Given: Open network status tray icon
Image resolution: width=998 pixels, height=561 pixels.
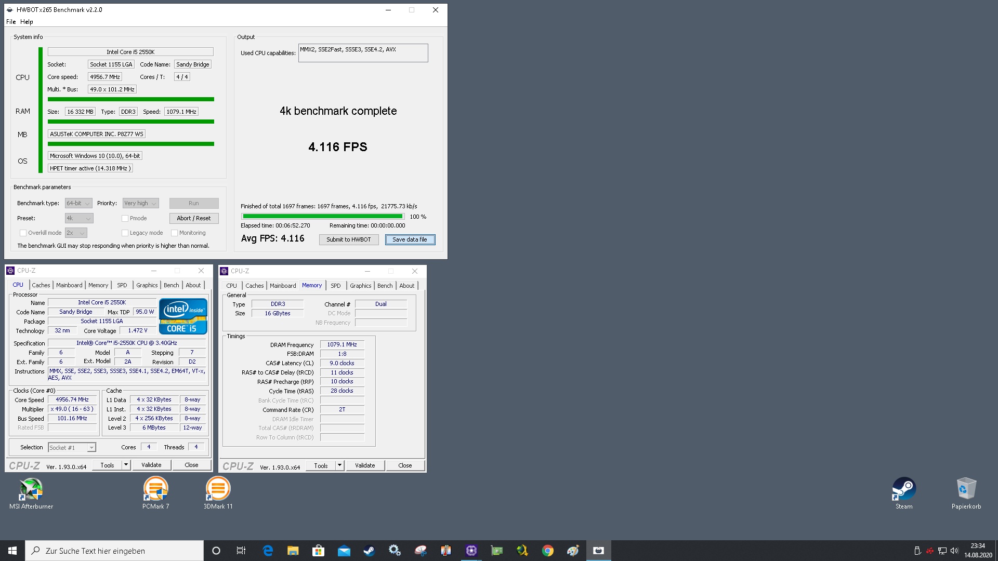Looking at the screenshot, I should click(x=942, y=551).
